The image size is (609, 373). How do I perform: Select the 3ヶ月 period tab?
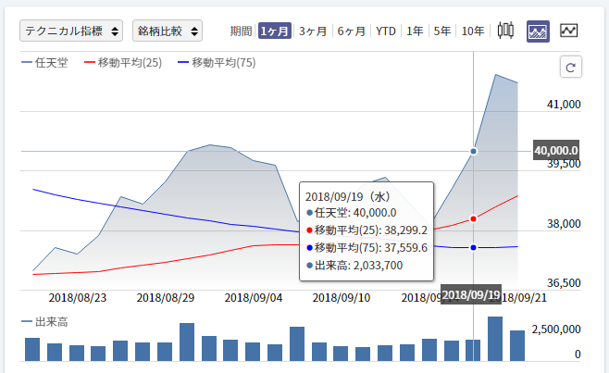[x=313, y=31]
